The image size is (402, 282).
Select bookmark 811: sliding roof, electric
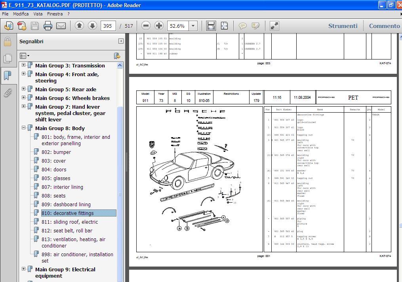tap(69, 222)
